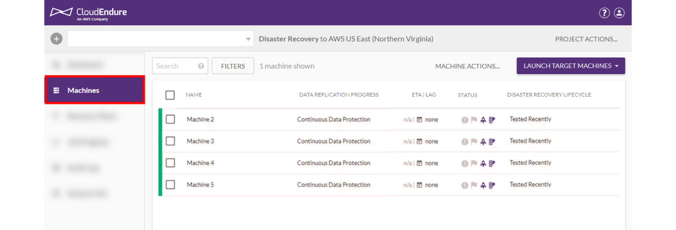The width and height of the screenshot is (676, 230).
Task: Focus the Search input field
Action: click(180, 66)
